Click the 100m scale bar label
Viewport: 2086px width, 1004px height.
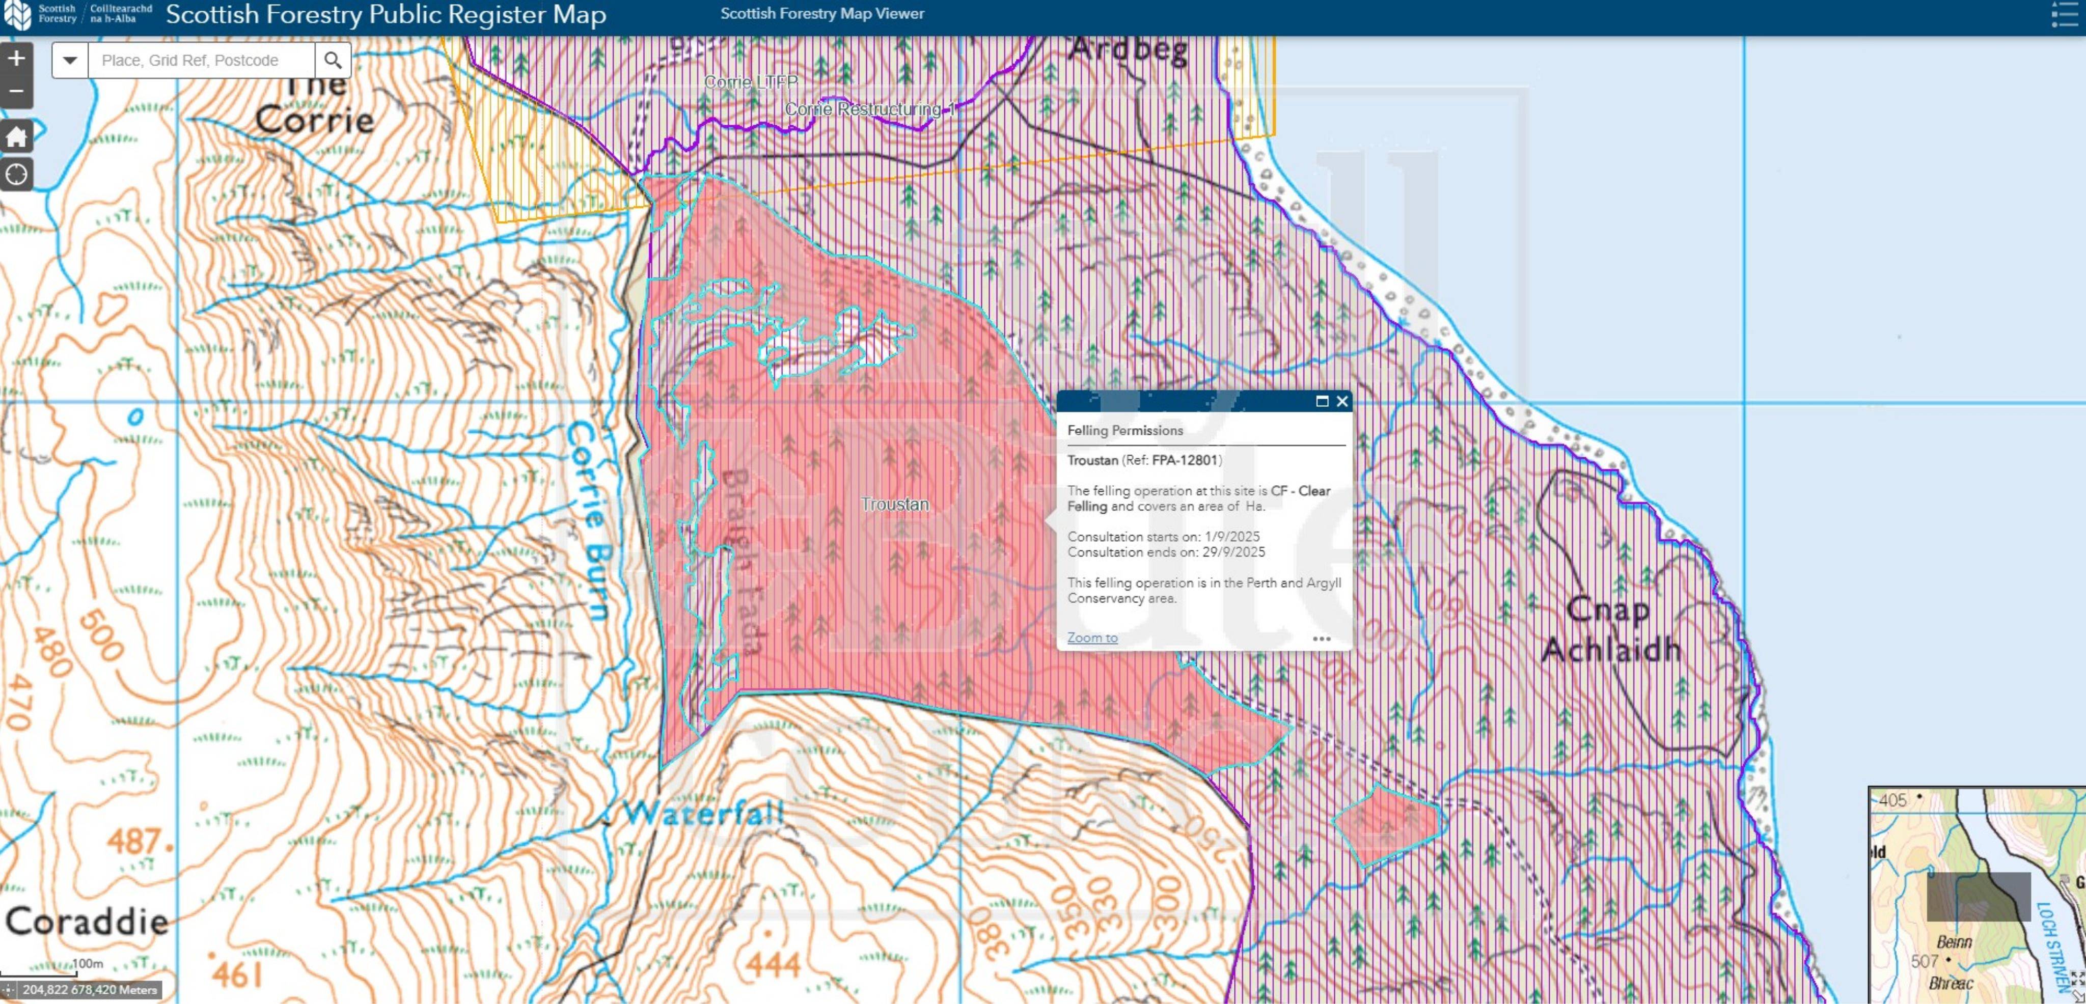click(x=88, y=963)
